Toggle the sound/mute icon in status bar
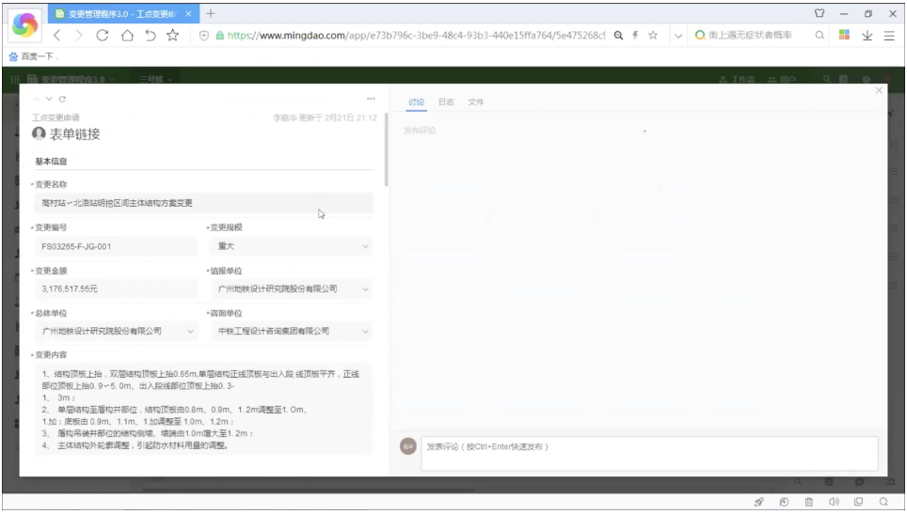Image resolution: width=907 pixels, height=514 pixels. click(x=834, y=502)
